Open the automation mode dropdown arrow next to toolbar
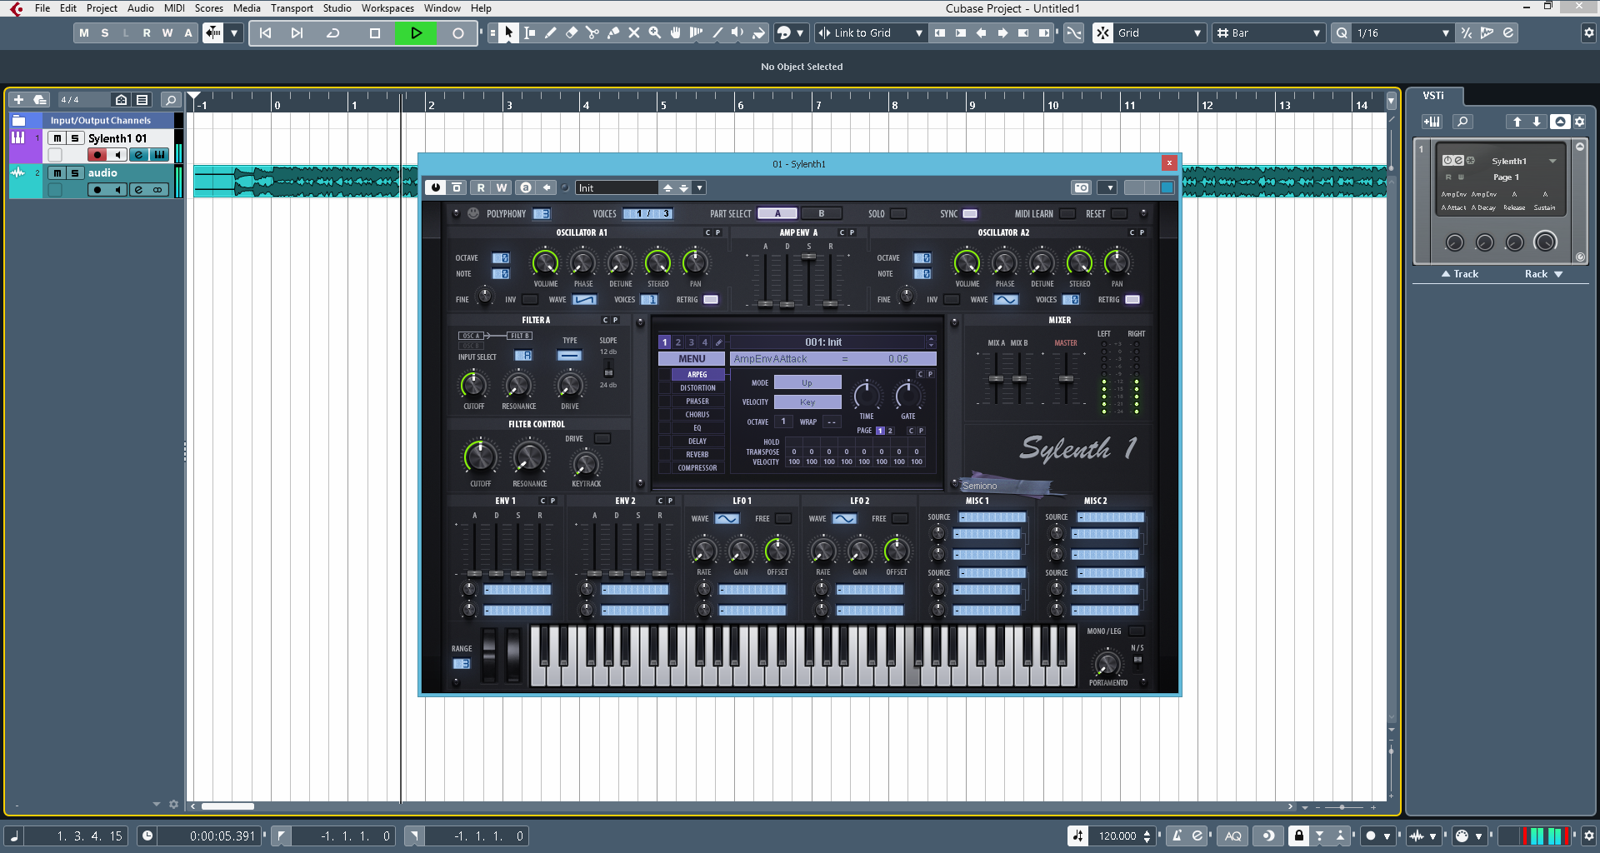Screen dimensions: 1600x853 [x=234, y=33]
